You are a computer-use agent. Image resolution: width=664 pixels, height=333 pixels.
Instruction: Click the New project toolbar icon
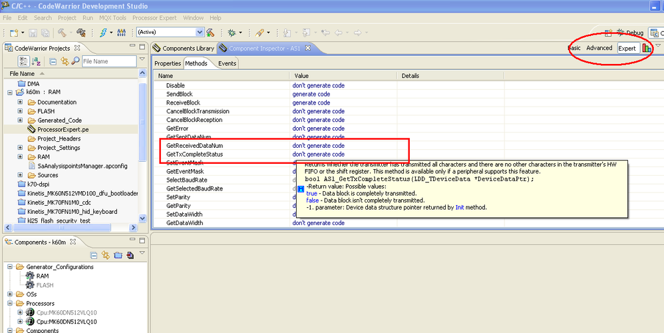point(14,33)
